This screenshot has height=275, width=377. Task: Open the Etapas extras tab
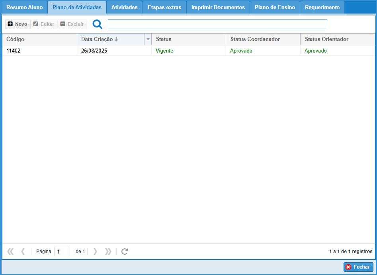(164, 8)
